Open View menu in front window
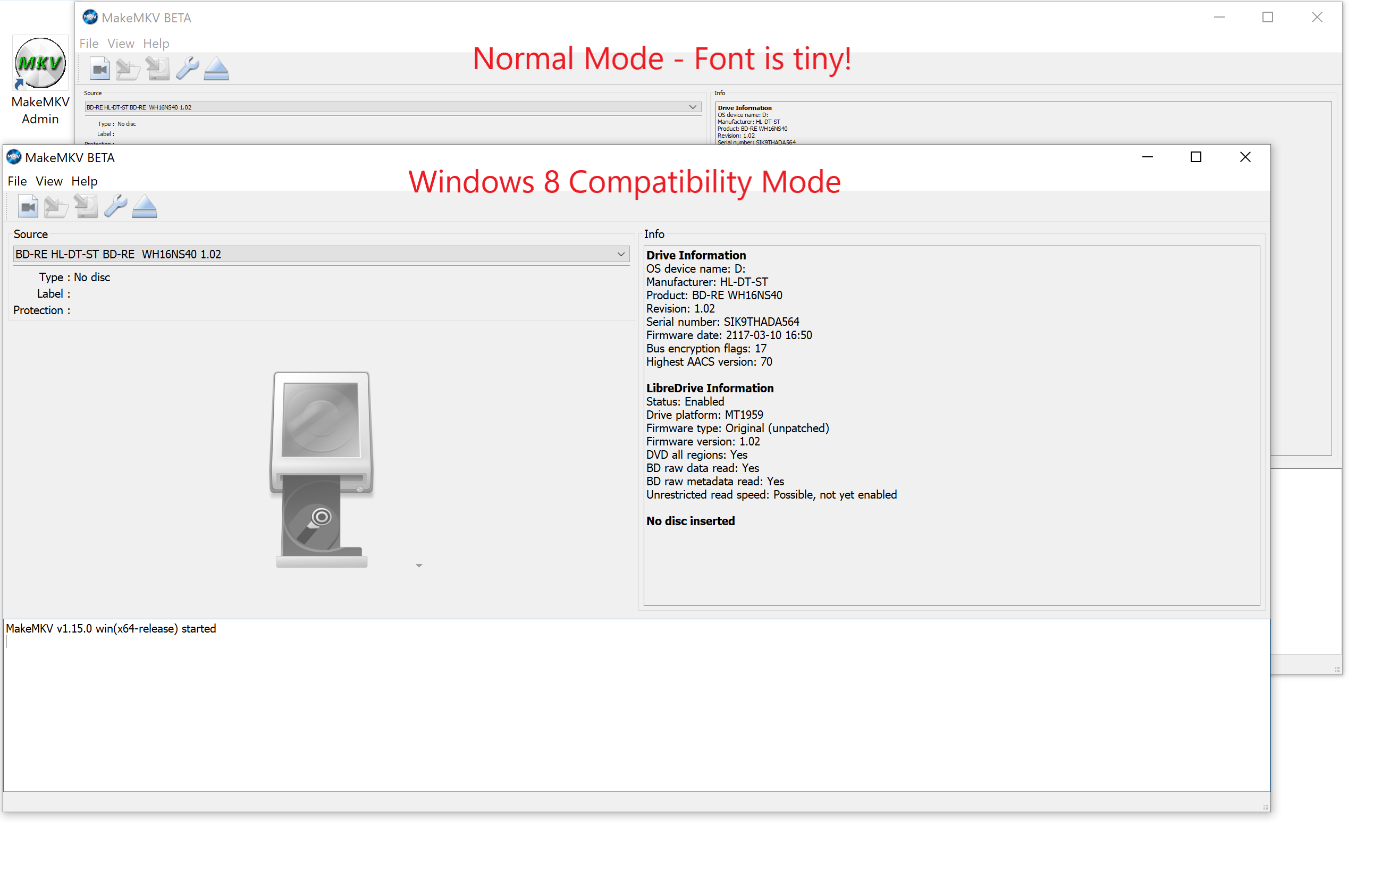The image size is (1381, 876). (x=49, y=181)
